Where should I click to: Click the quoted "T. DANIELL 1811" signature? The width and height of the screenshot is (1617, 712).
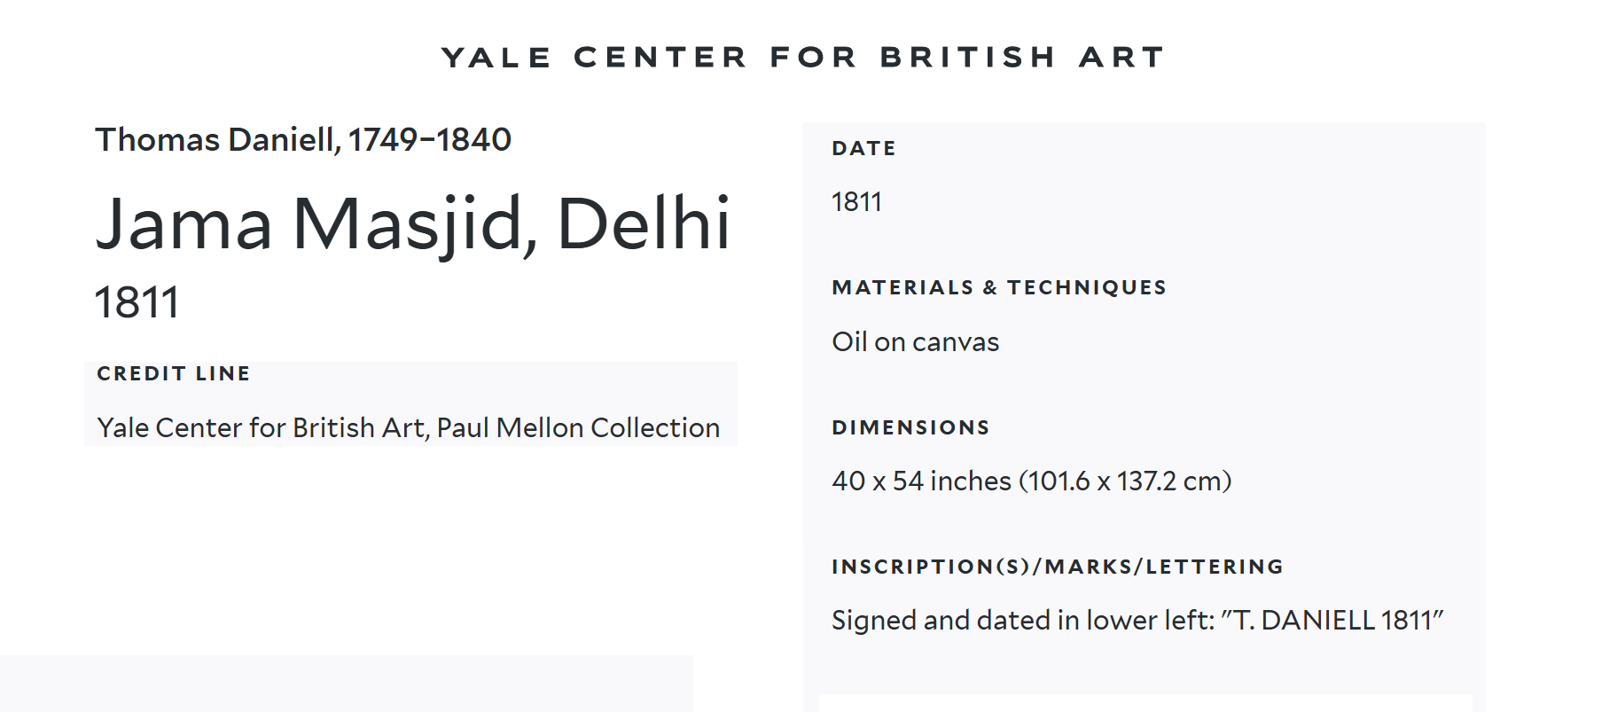(x=1332, y=620)
